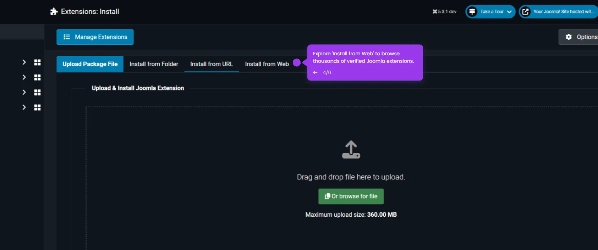Select the Upload Package File tab
This screenshot has width=598, height=250.
90,64
